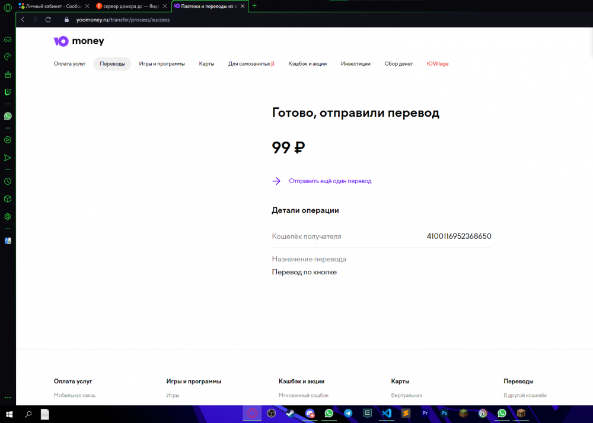
Task: Close the 'сервер домера дс' Yandex tab
Action: [x=165, y=6]
